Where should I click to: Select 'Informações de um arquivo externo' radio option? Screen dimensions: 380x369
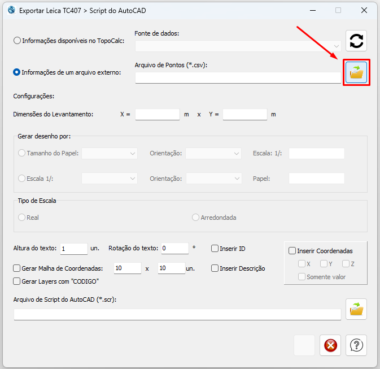pos(18,72)
